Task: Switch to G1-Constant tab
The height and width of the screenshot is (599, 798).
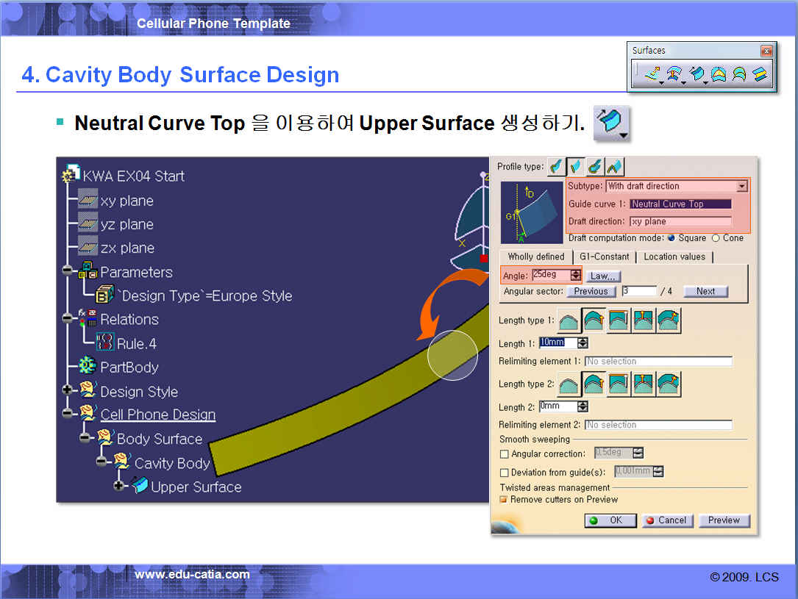Action: pos(604,257)
